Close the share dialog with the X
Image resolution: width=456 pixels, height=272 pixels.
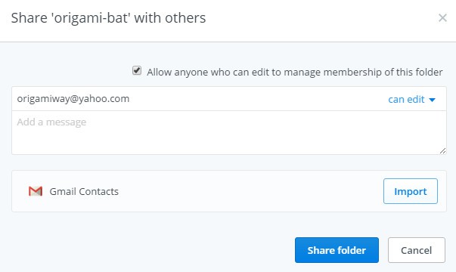442,17
